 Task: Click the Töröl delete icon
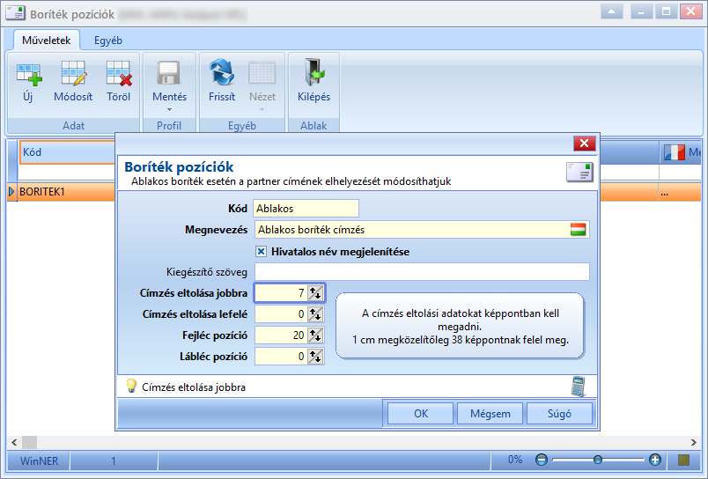pos(119,74)
